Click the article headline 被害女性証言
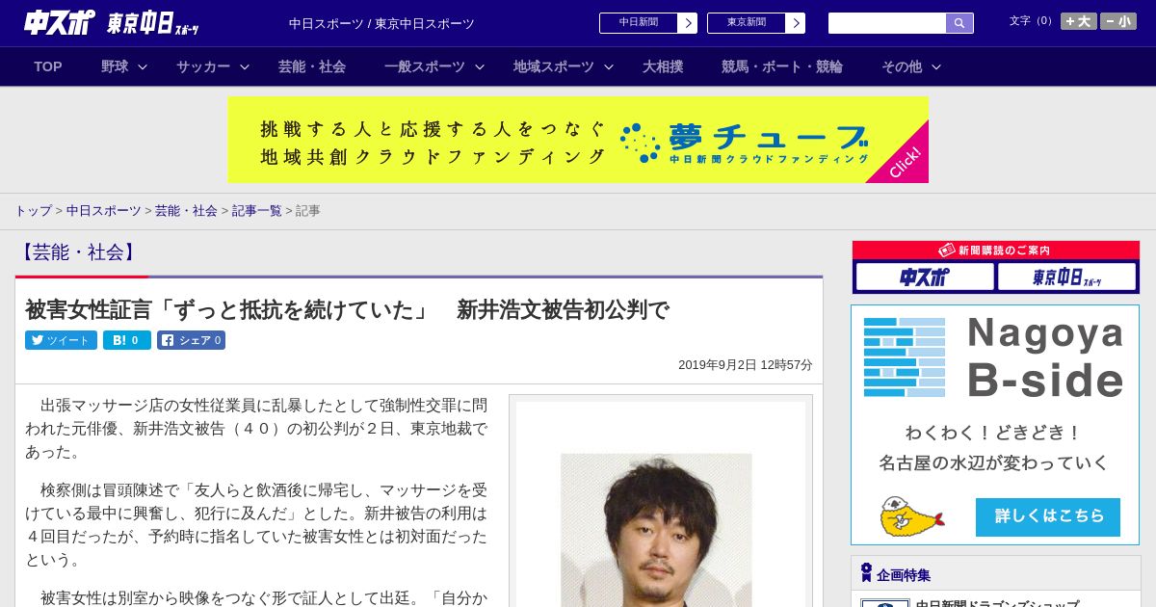Viewport: 1156px width, 607px height. tap(347, 309)
